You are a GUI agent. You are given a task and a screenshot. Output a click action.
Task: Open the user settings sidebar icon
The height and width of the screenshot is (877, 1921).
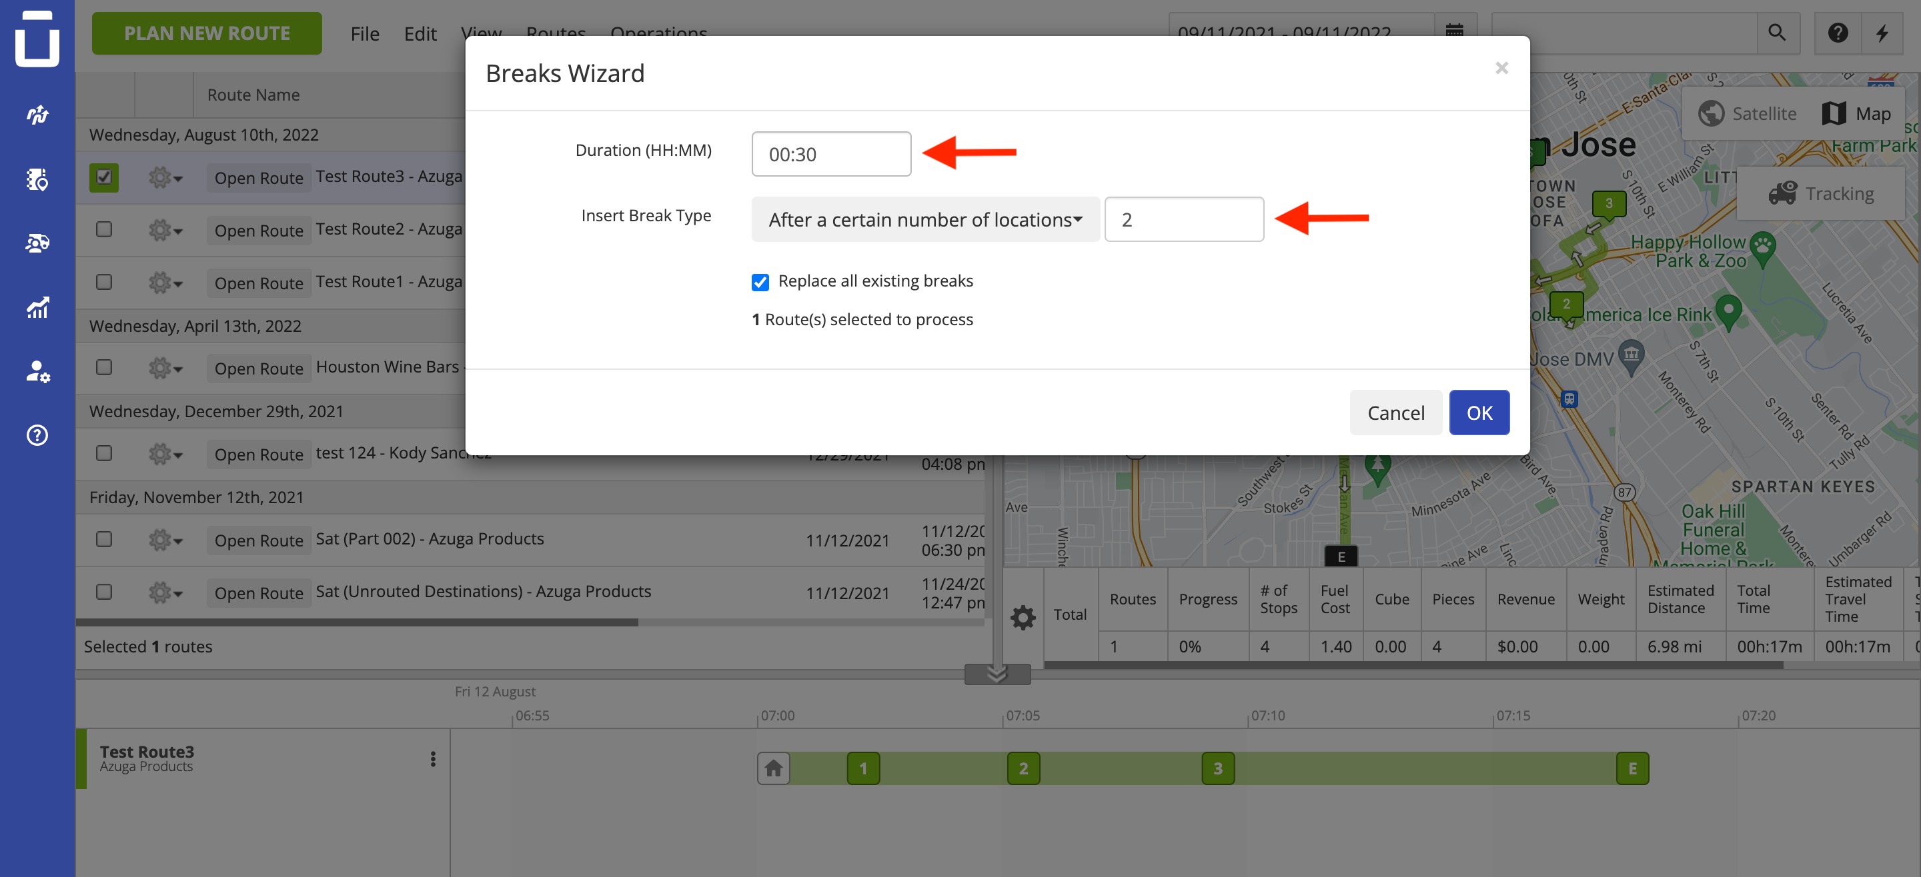pos(37,371)
